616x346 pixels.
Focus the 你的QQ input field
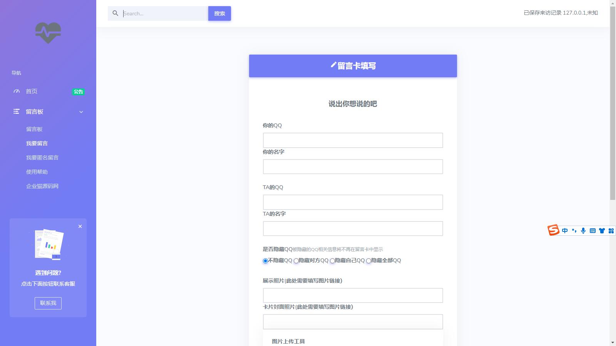[x=352, y=140]
